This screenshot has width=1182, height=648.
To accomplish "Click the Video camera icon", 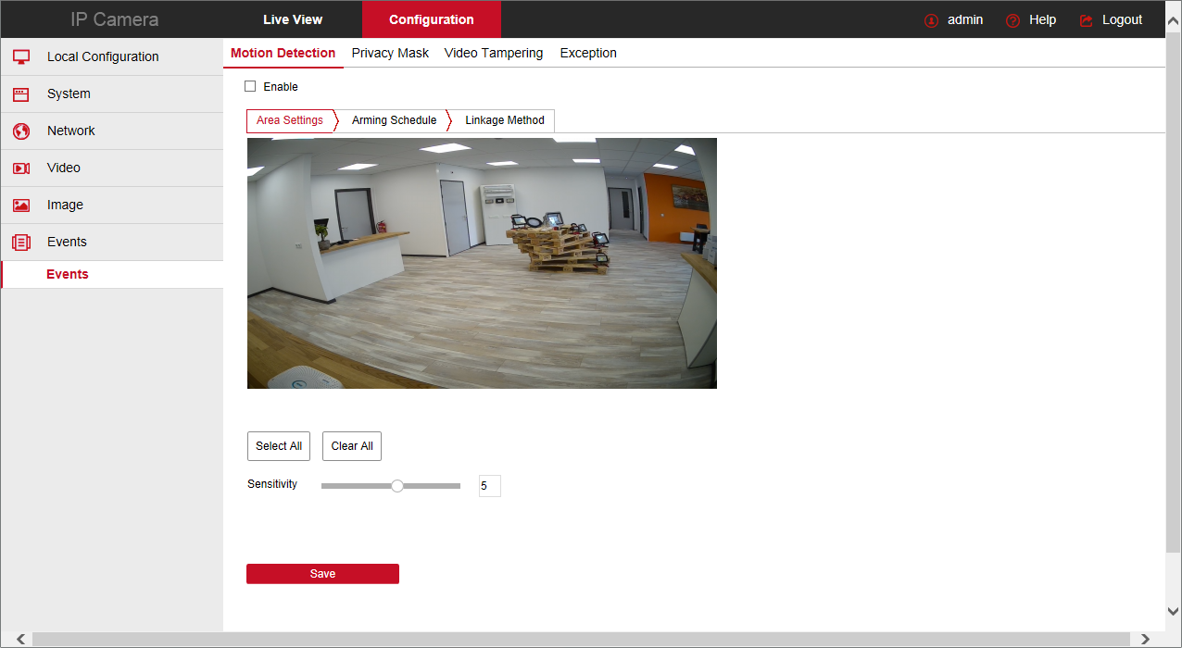I will (21, 168).
